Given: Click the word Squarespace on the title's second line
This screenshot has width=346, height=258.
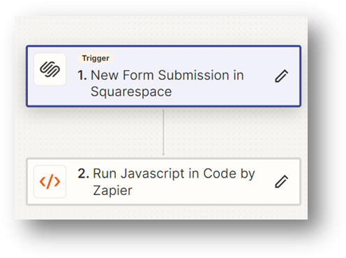Looking at the screenshot, I should click(x=131, y=92).
